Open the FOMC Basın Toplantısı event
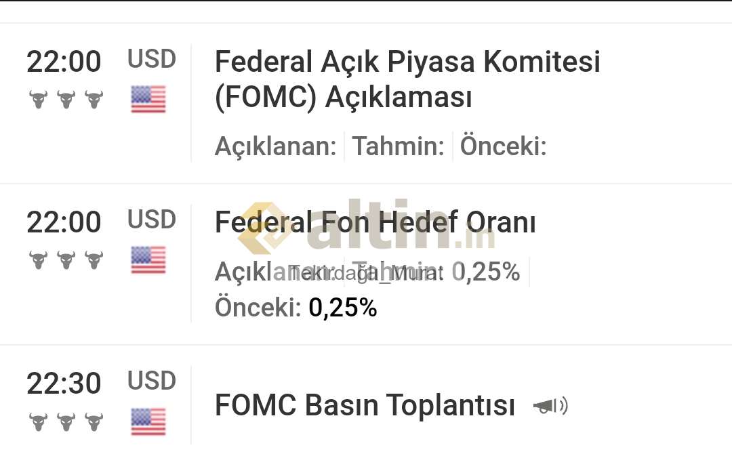Viewport: 732px width, 454px height. pos(365,405)
